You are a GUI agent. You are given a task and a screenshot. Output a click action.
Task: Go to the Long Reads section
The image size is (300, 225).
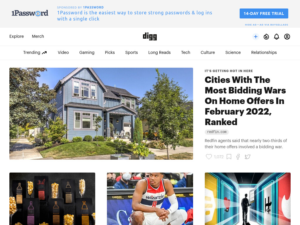tap(159, 52)
